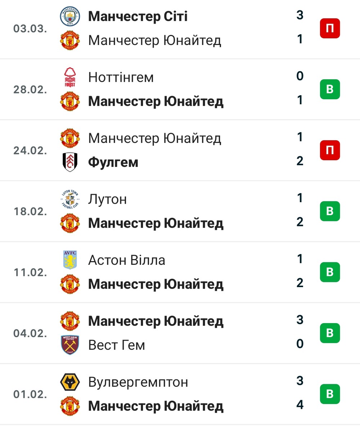Click green В win badge for 28.02
This screenshot has width=360, height=426.
point(330,89)
